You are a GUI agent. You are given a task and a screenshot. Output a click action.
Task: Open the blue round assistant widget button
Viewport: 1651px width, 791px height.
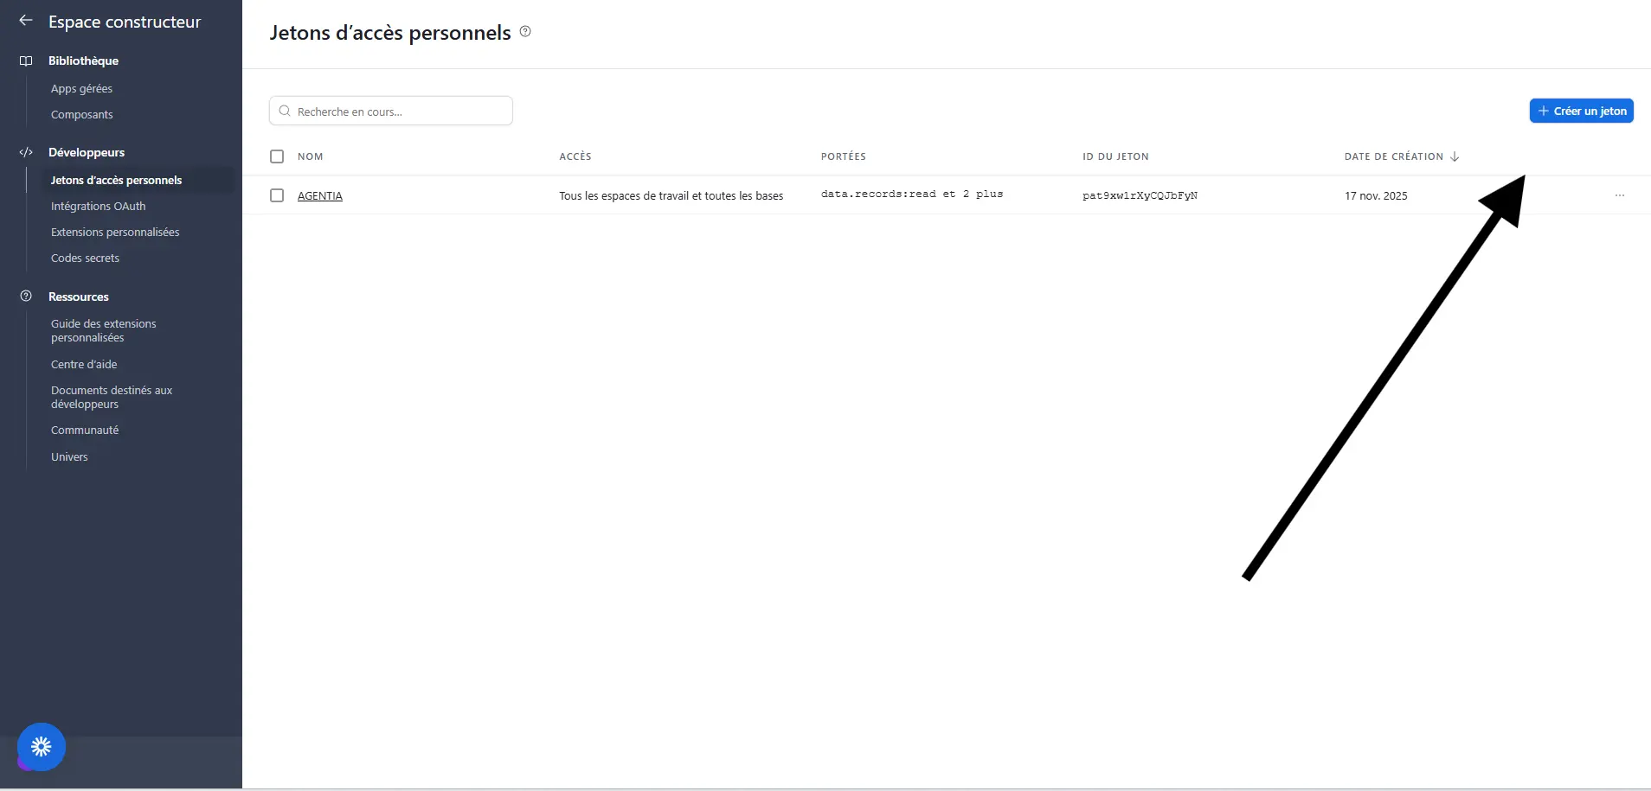pyautogui.click(x=42, y=746)
